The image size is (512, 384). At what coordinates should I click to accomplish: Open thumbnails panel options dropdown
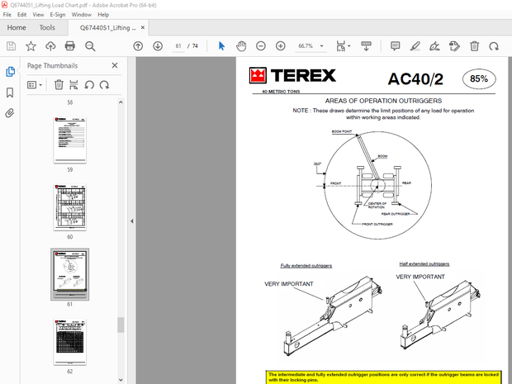point(35,85)
